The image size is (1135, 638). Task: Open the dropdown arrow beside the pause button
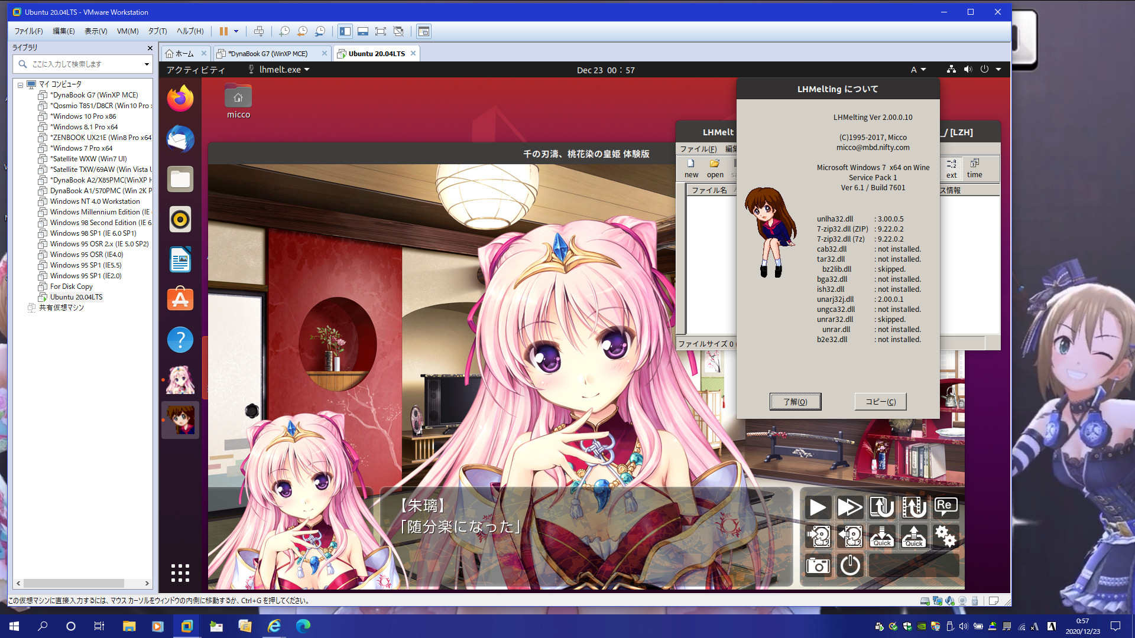pyautogui.click(x=236, y=31)
